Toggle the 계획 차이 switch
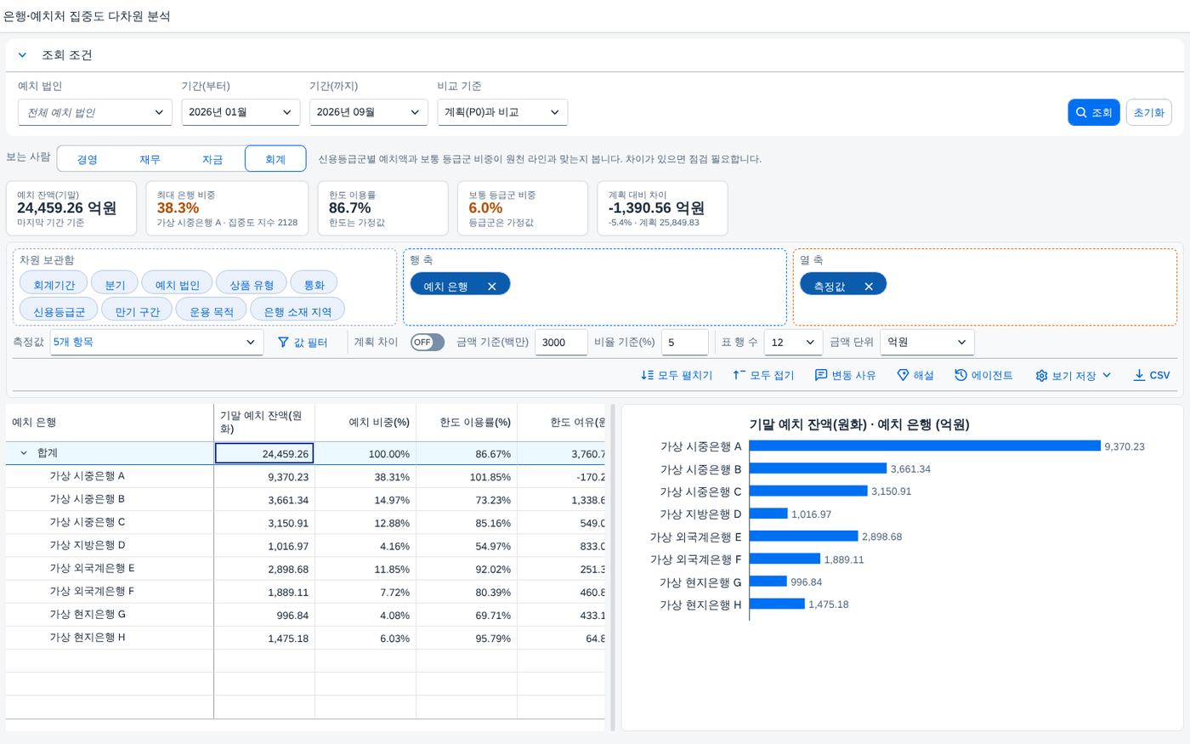Screen dimensions: 1190x744 pos(428,342)
